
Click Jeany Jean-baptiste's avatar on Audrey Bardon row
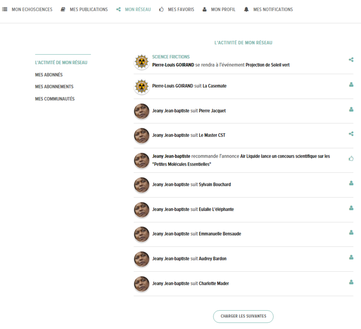tap(142, 259)
